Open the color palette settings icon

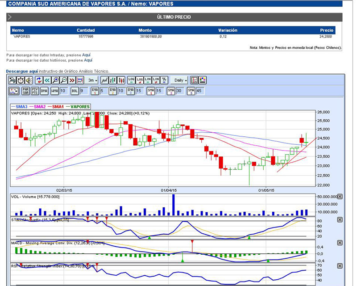click(202, 80)
